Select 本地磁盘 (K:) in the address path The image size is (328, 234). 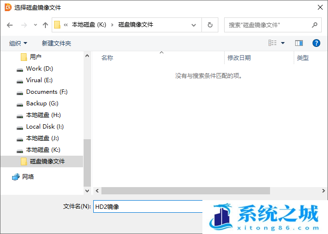(89, 25)
